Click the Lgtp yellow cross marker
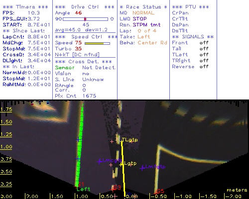249x199 pixels. click(122, 165)
